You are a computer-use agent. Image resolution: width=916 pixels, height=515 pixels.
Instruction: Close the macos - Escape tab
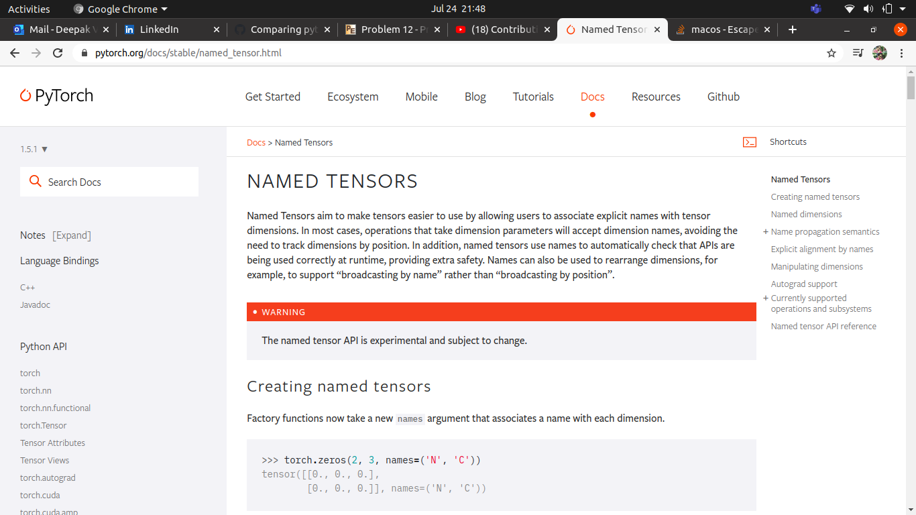pos(767,30)
